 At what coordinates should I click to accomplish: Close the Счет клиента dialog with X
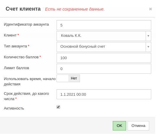tap(150, 9)
